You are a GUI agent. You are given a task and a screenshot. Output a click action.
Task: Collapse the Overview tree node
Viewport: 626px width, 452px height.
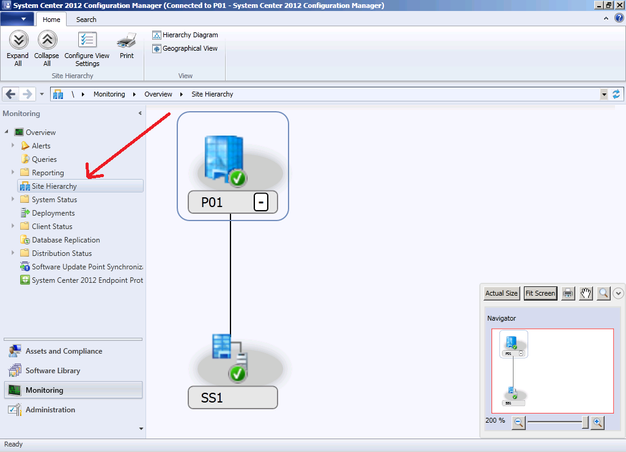coord(6,132)
